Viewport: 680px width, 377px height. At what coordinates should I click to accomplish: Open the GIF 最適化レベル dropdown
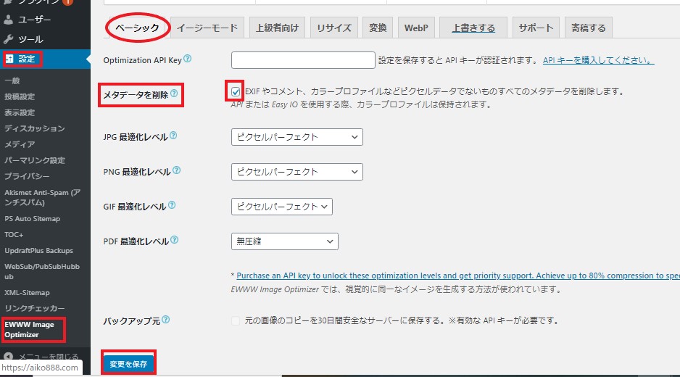tap(282, 207)
